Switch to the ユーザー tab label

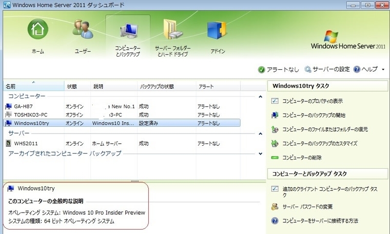point(83,51)
